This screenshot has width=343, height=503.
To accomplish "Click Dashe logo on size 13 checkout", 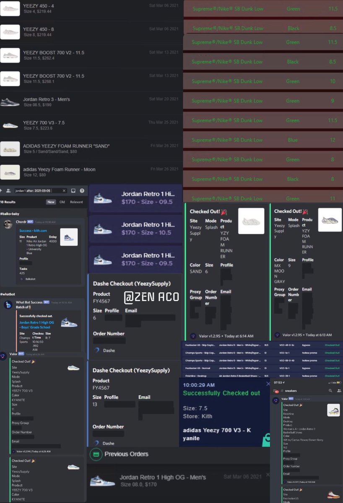I will click(x=97, y=443).
